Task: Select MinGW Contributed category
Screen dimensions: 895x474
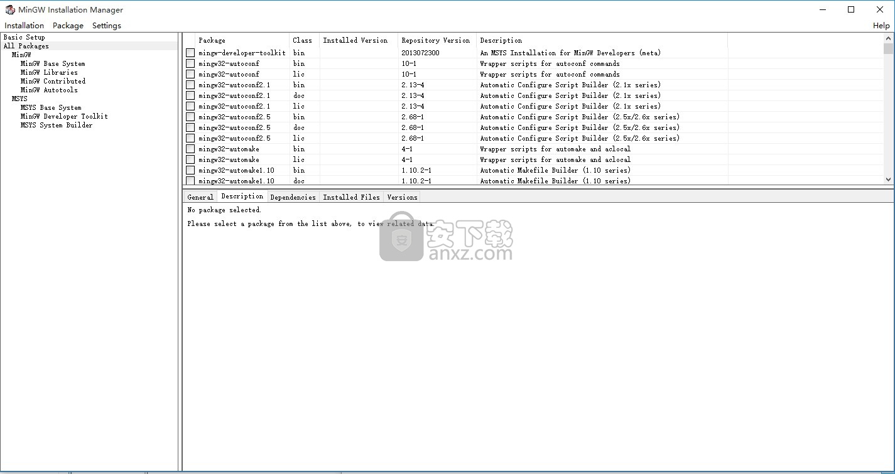Action: point(53,81)
